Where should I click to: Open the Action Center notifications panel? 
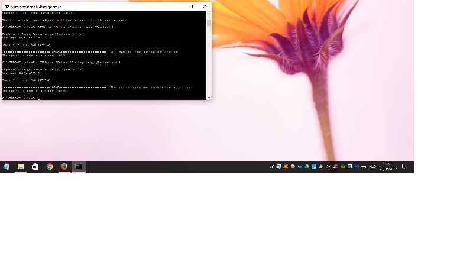(x=404, y=167)
